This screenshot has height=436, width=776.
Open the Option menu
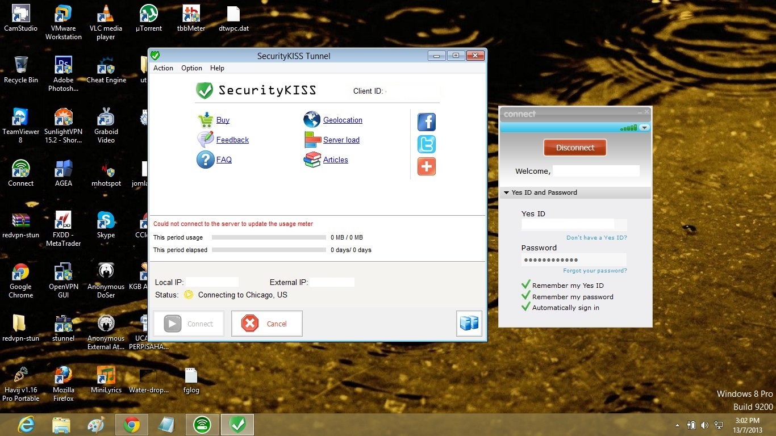[191, 68]
